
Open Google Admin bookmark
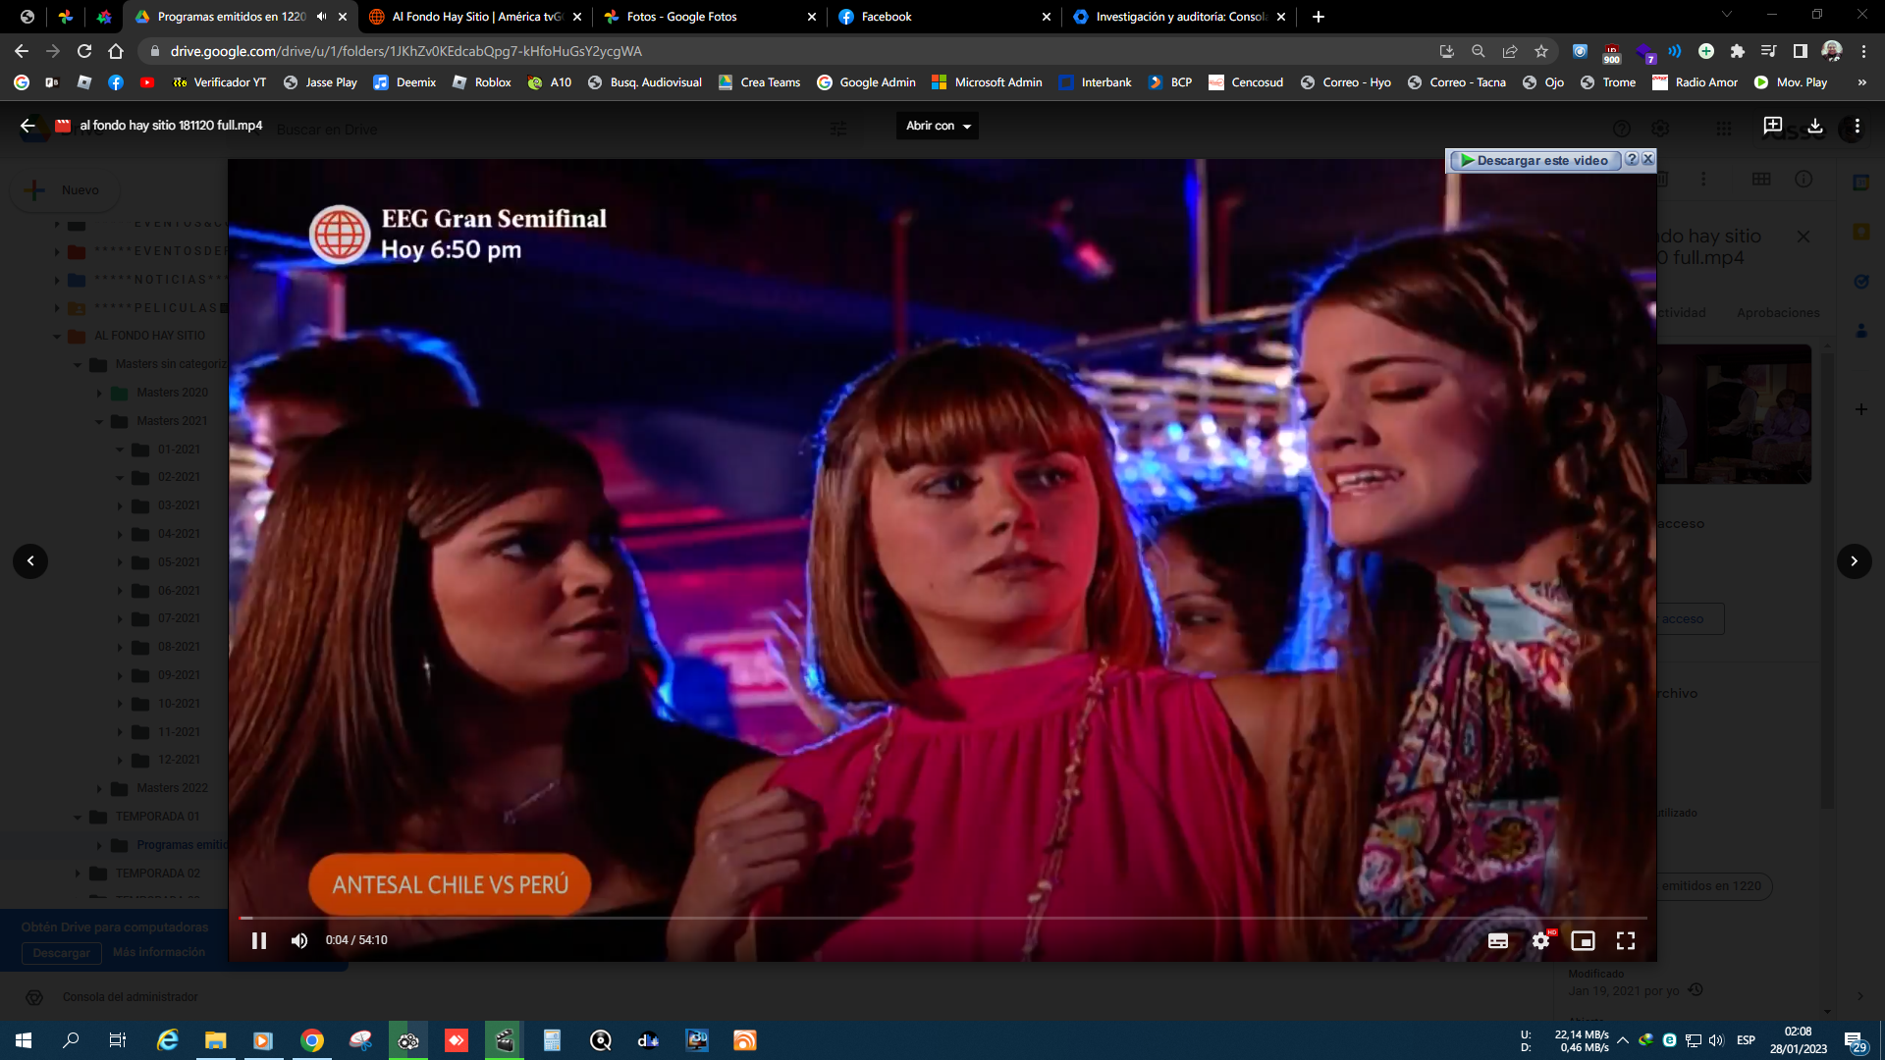pyautogui.click(x=867, y=82)
